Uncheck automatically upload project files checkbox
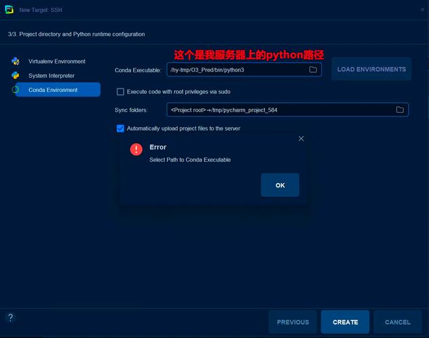Viewport: 429px width, 338px height. 120,128
